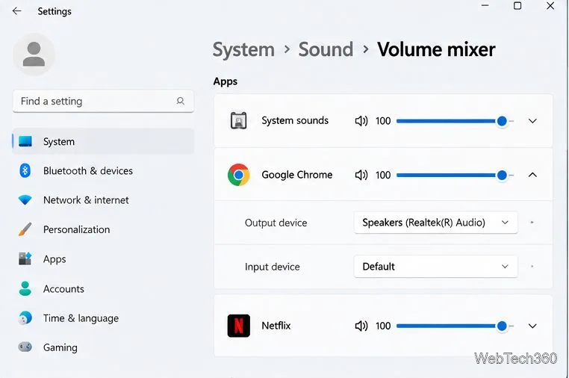Click the Google Chrome volume value 100
Image resolution: width=569 pixels, height=378 pixels.
[x=383, y=175]
